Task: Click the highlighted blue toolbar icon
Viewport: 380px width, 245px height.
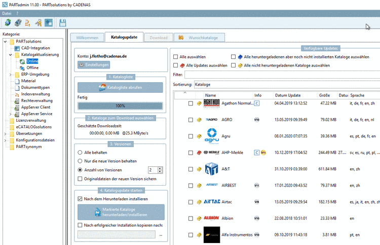Action: pyautogui.click(x=49, y=23)
